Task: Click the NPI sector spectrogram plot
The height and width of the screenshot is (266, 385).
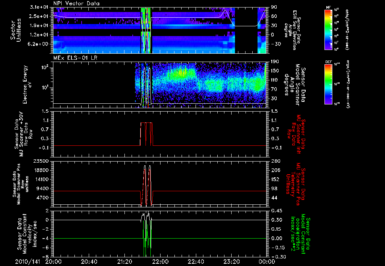Action: tap(160, 30)
